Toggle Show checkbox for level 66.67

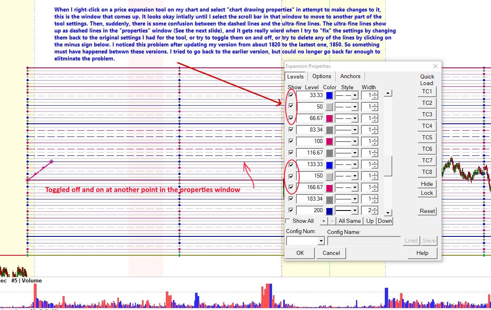pyautogui.click(x=291, y=118)
